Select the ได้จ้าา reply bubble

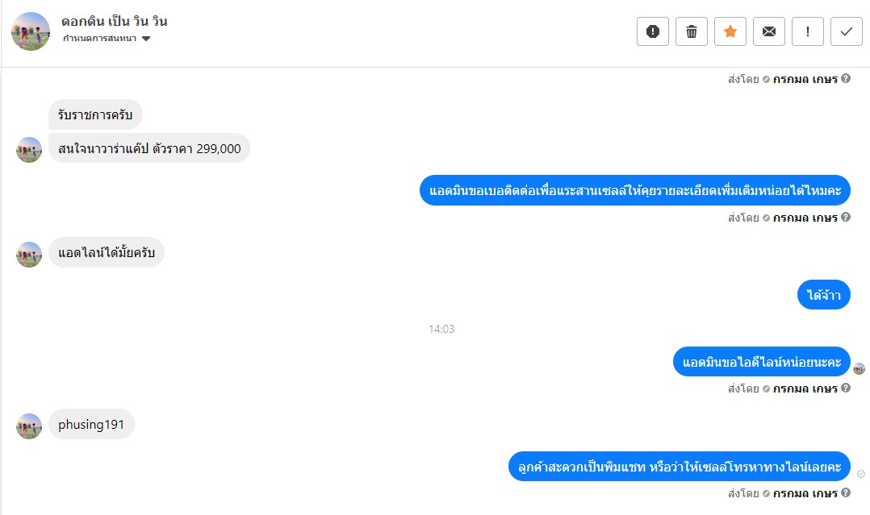pos(823,295)
